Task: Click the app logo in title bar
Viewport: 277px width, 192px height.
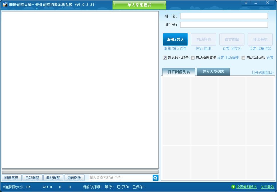Action: pos(5,4)
